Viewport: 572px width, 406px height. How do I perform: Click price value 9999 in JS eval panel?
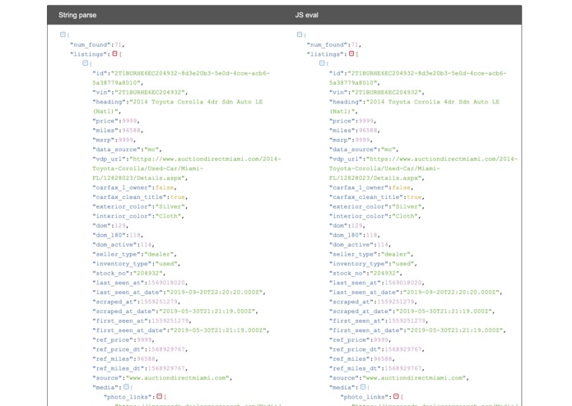366,121
